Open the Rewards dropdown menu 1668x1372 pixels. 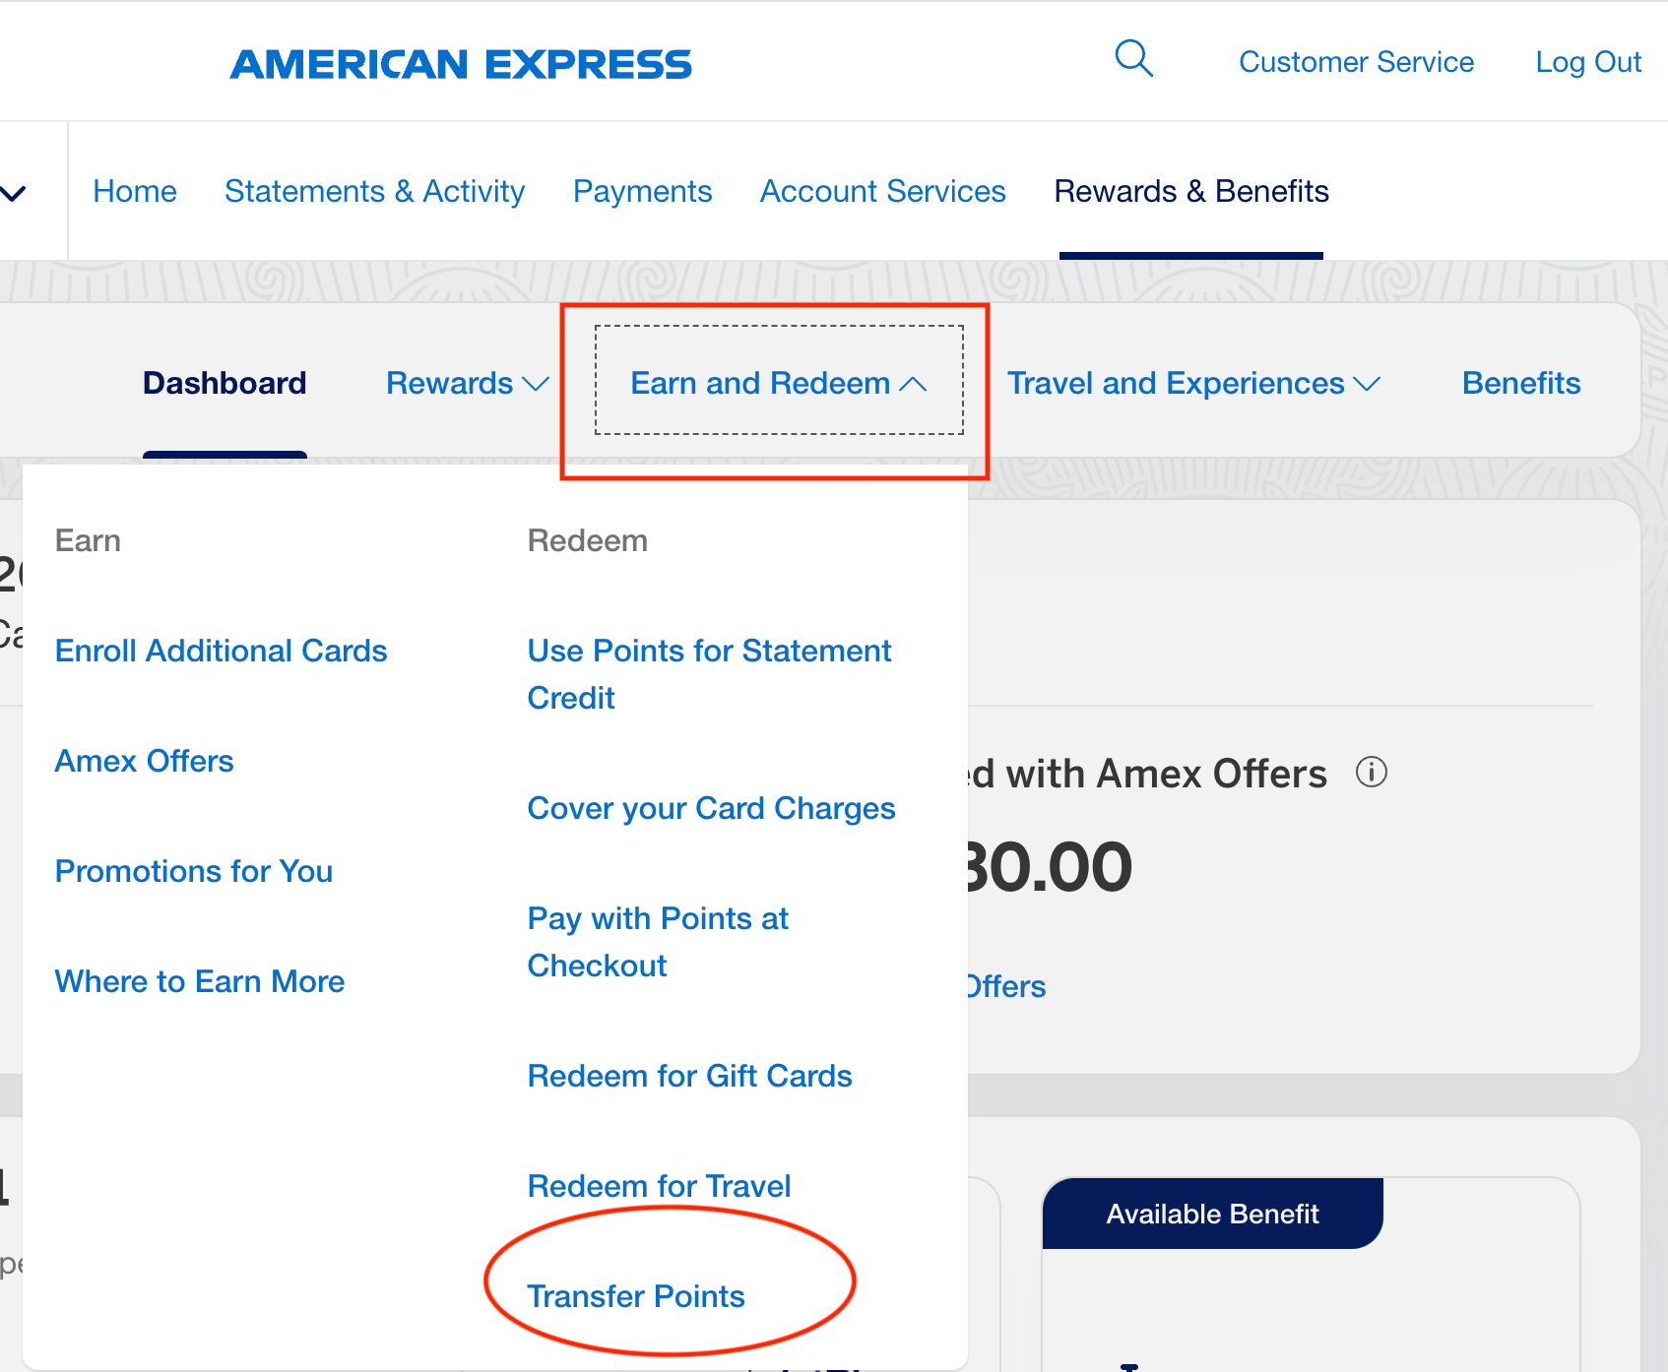[467, 384]
